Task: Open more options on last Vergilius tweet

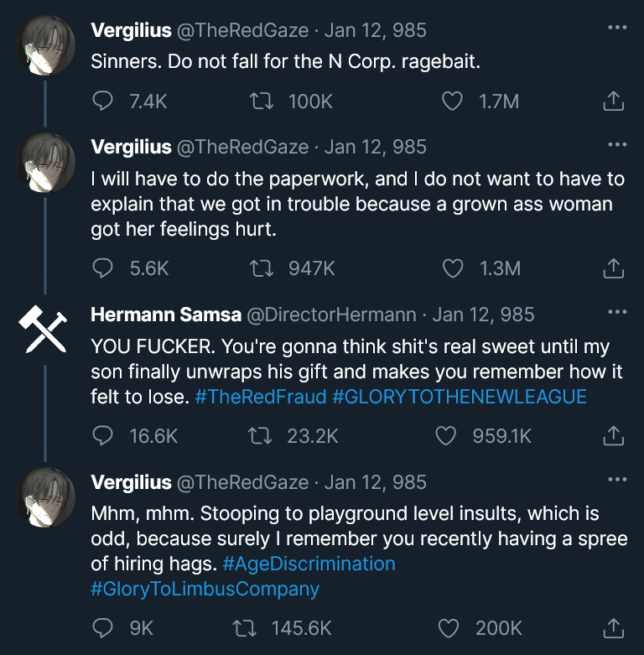Action: coord(616,480)
